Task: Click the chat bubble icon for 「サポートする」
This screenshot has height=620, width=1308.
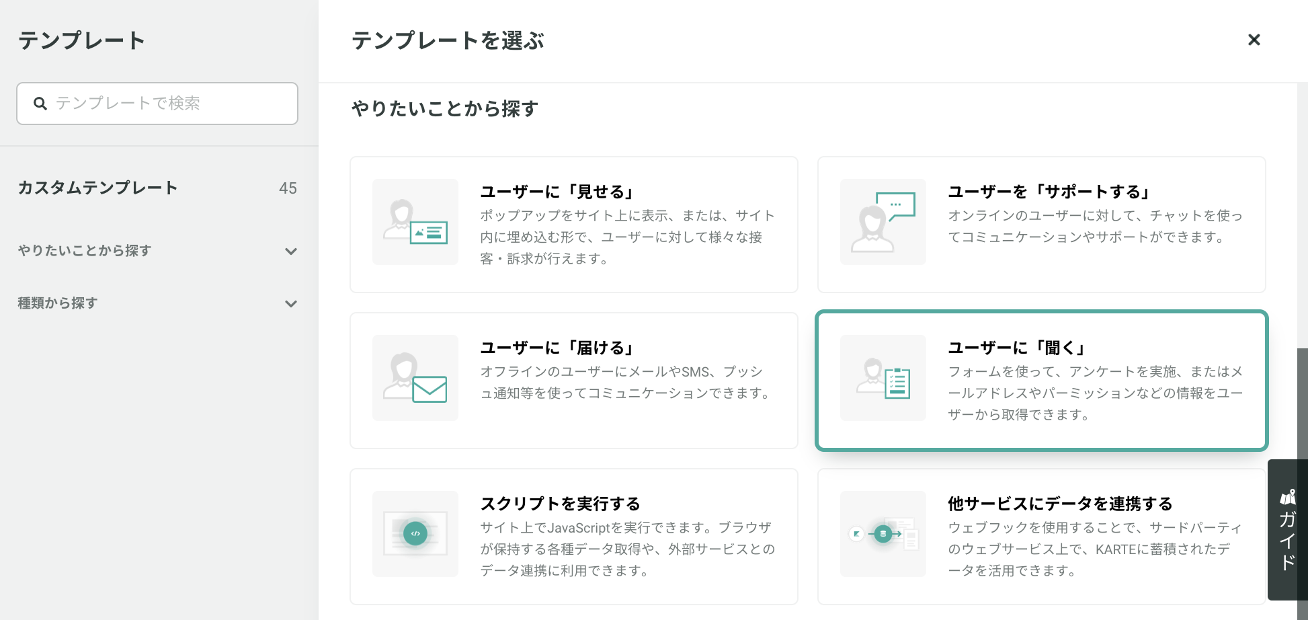Action: tap(883, 222)
